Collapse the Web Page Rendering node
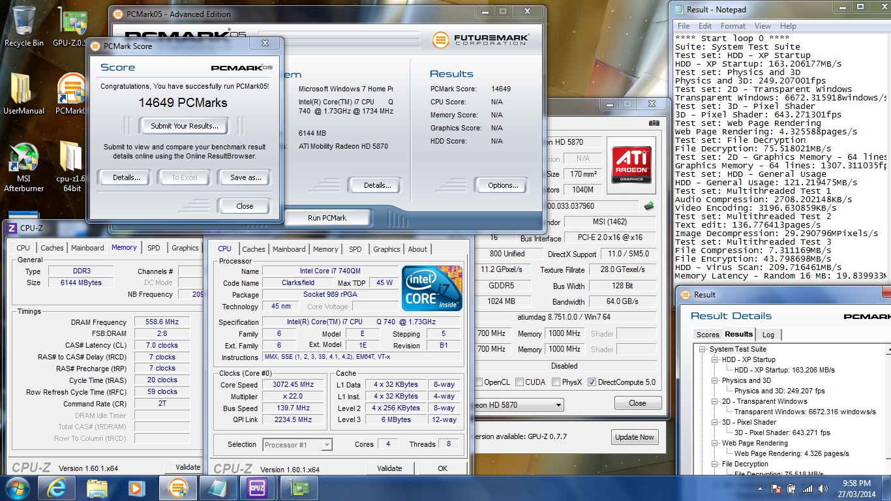Screen dimensions: 891x501 pos(716,443)
